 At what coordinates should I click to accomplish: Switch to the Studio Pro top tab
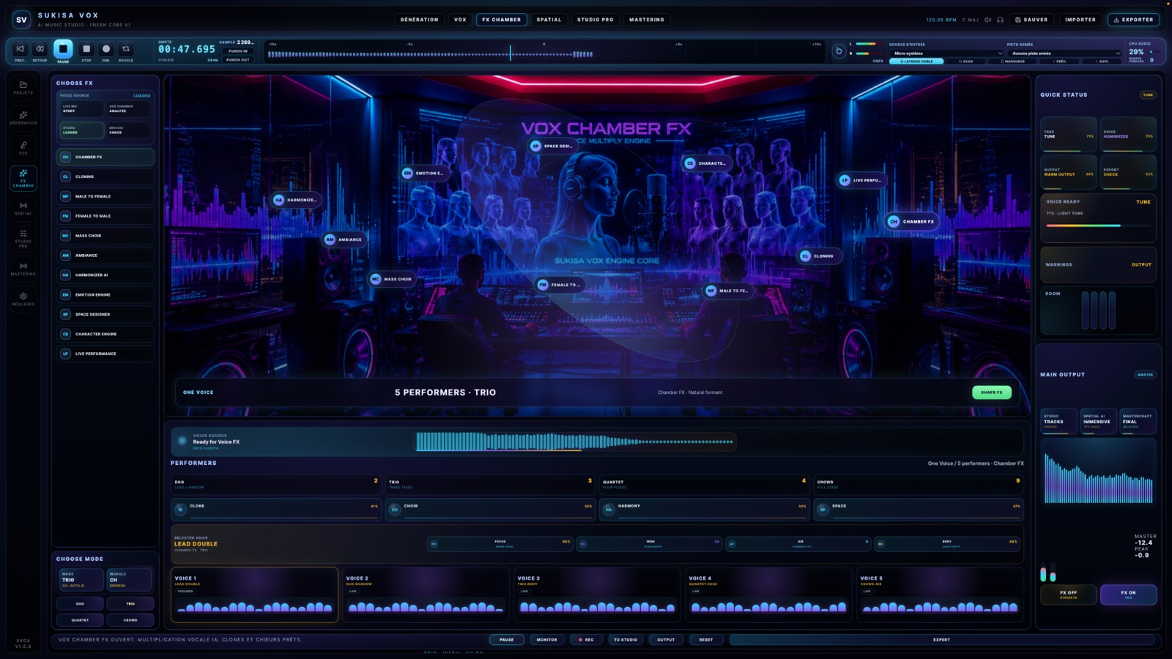click(x=595, y=20)
